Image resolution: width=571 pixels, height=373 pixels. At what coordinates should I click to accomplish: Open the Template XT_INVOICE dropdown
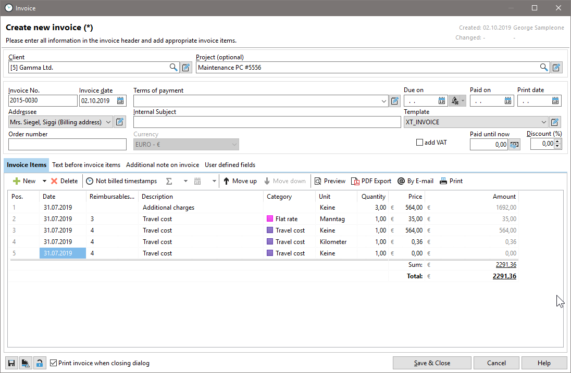(x=544, y=122)
